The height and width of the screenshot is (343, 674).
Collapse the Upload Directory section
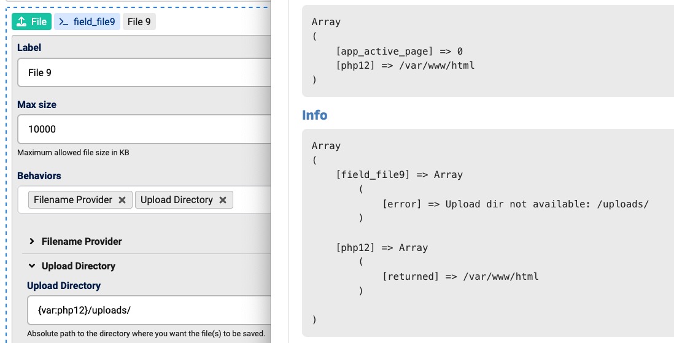(32, 266)
